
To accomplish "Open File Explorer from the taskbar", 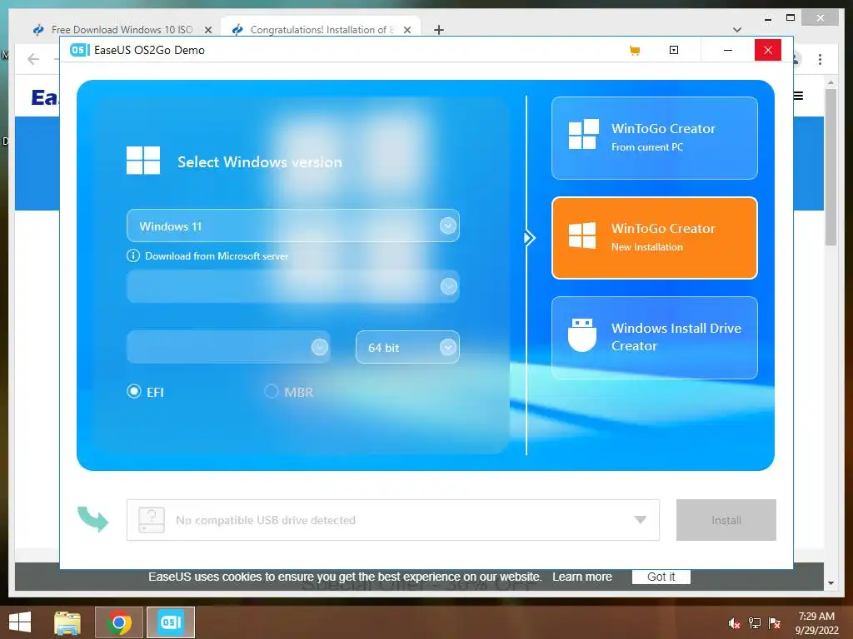I will [67, 622].
